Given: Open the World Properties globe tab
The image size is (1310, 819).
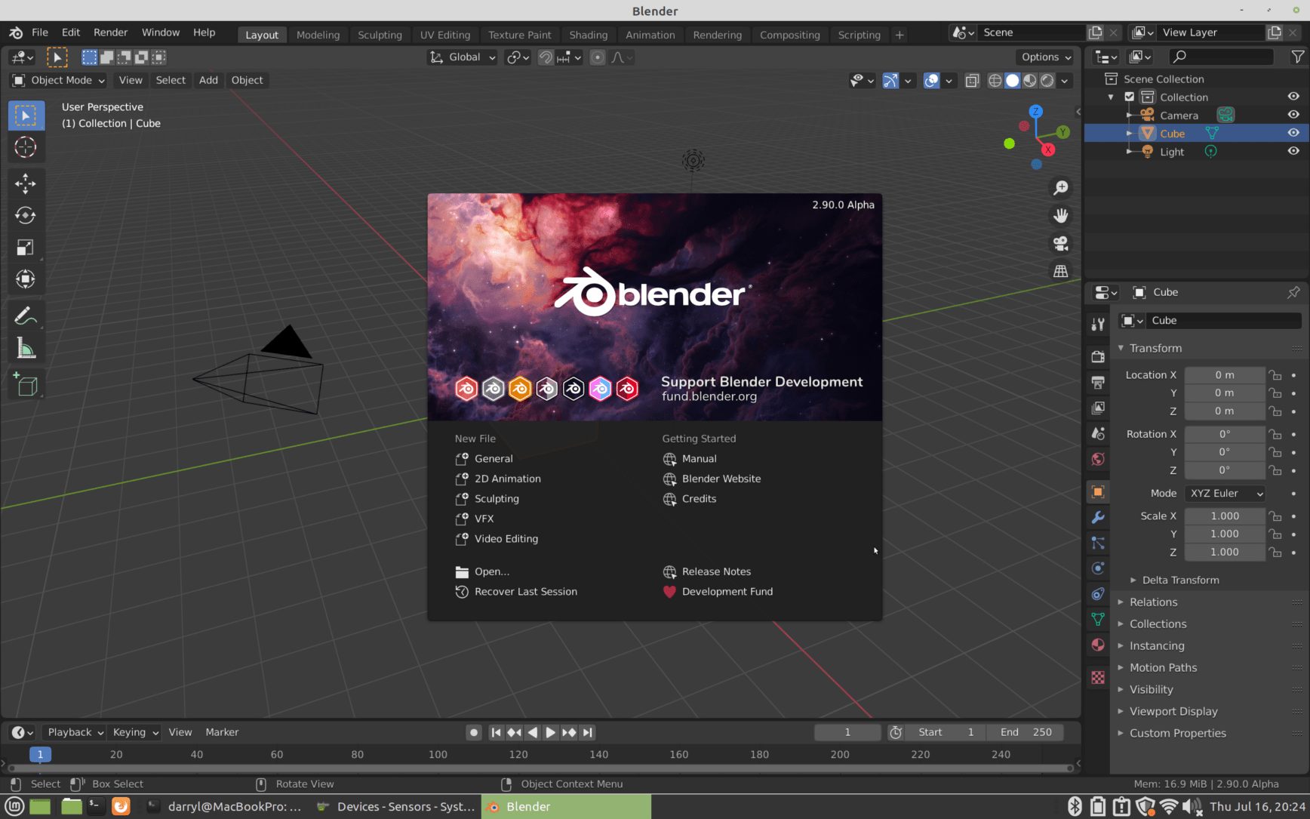Looking at the screenshot, I should coord(1098,458).
